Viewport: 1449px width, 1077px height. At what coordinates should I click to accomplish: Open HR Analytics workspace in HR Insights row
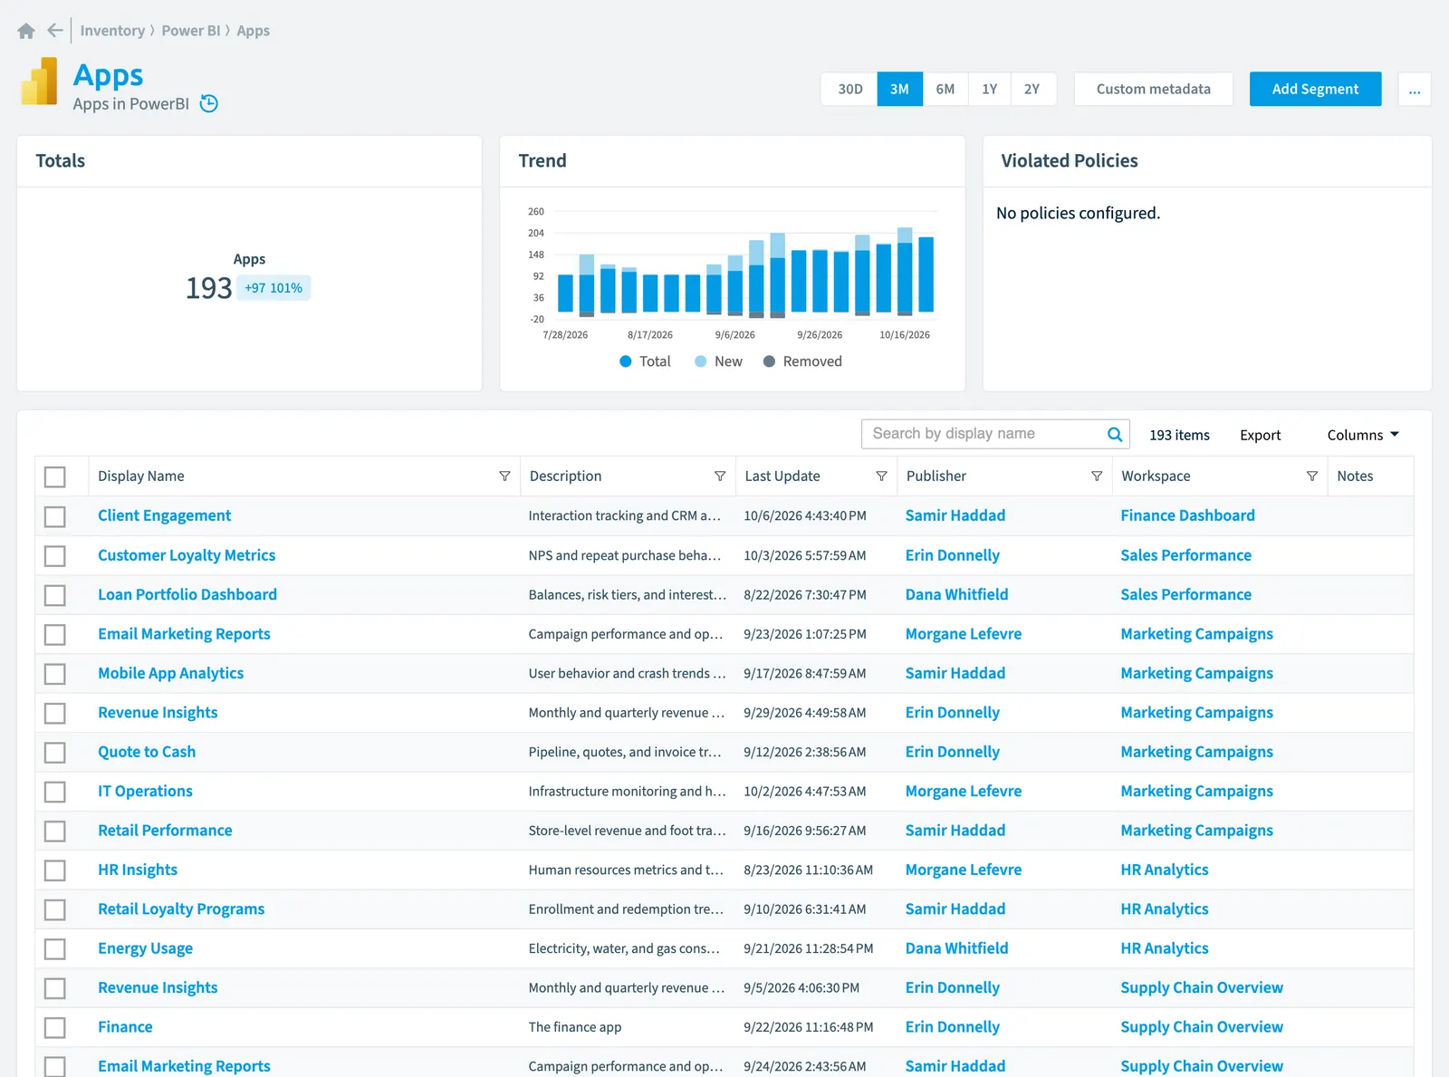click(1165, 870)
